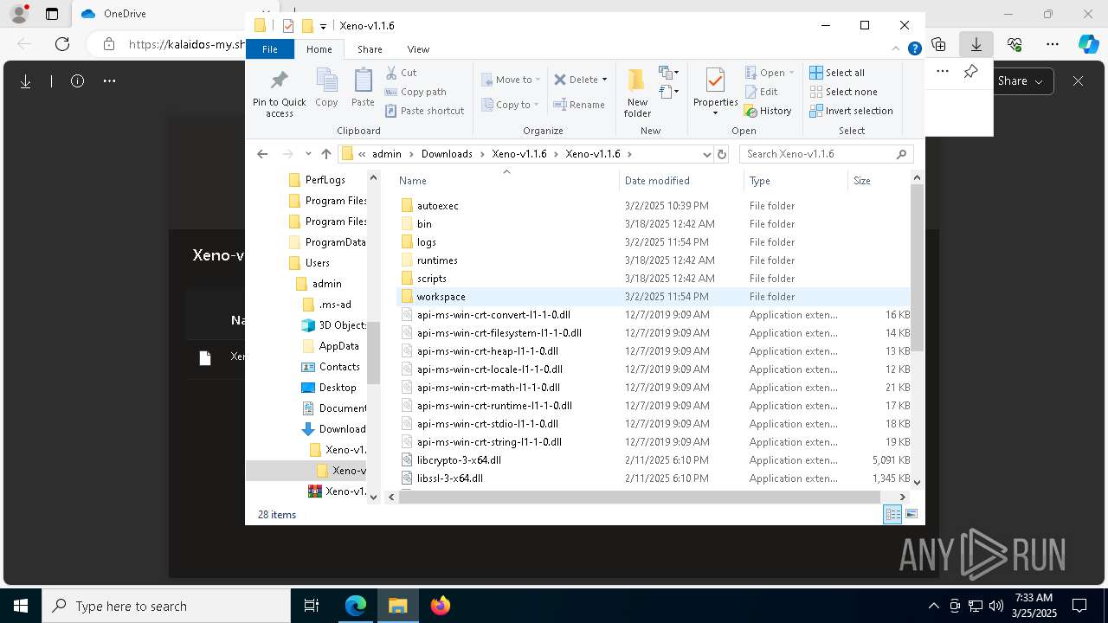Click the Paste ribbon icon
Viewport: 1108px width, 623px height.
(363, 88)
